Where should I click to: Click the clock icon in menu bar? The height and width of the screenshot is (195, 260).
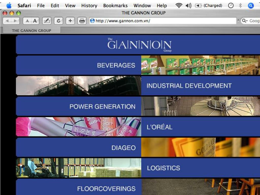(x=231, y=6)
